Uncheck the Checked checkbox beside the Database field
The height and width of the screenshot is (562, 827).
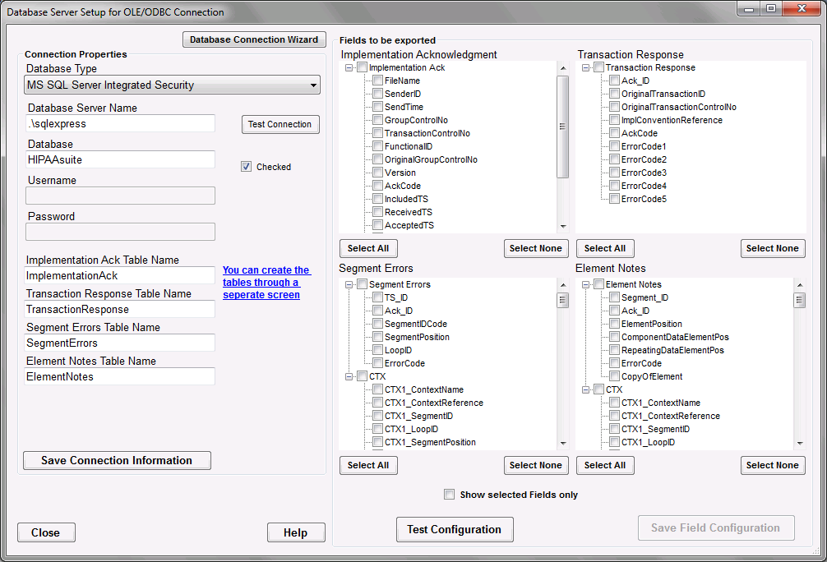(x=246, y=166)
